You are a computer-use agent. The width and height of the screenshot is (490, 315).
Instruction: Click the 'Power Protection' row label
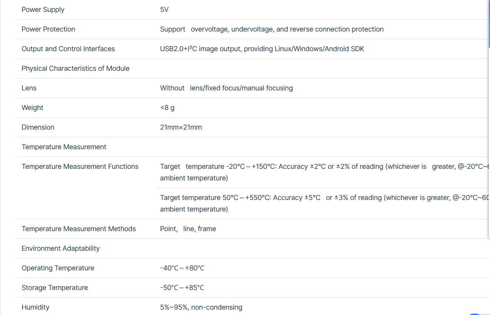click(x=48, y=29)
